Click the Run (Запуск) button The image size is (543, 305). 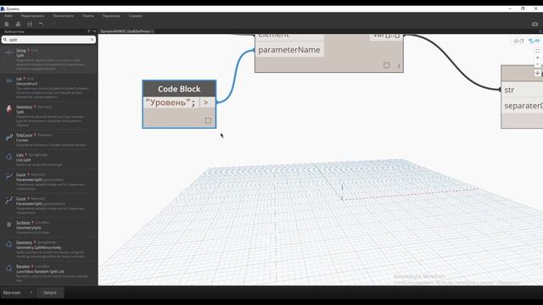pos(50,292)
